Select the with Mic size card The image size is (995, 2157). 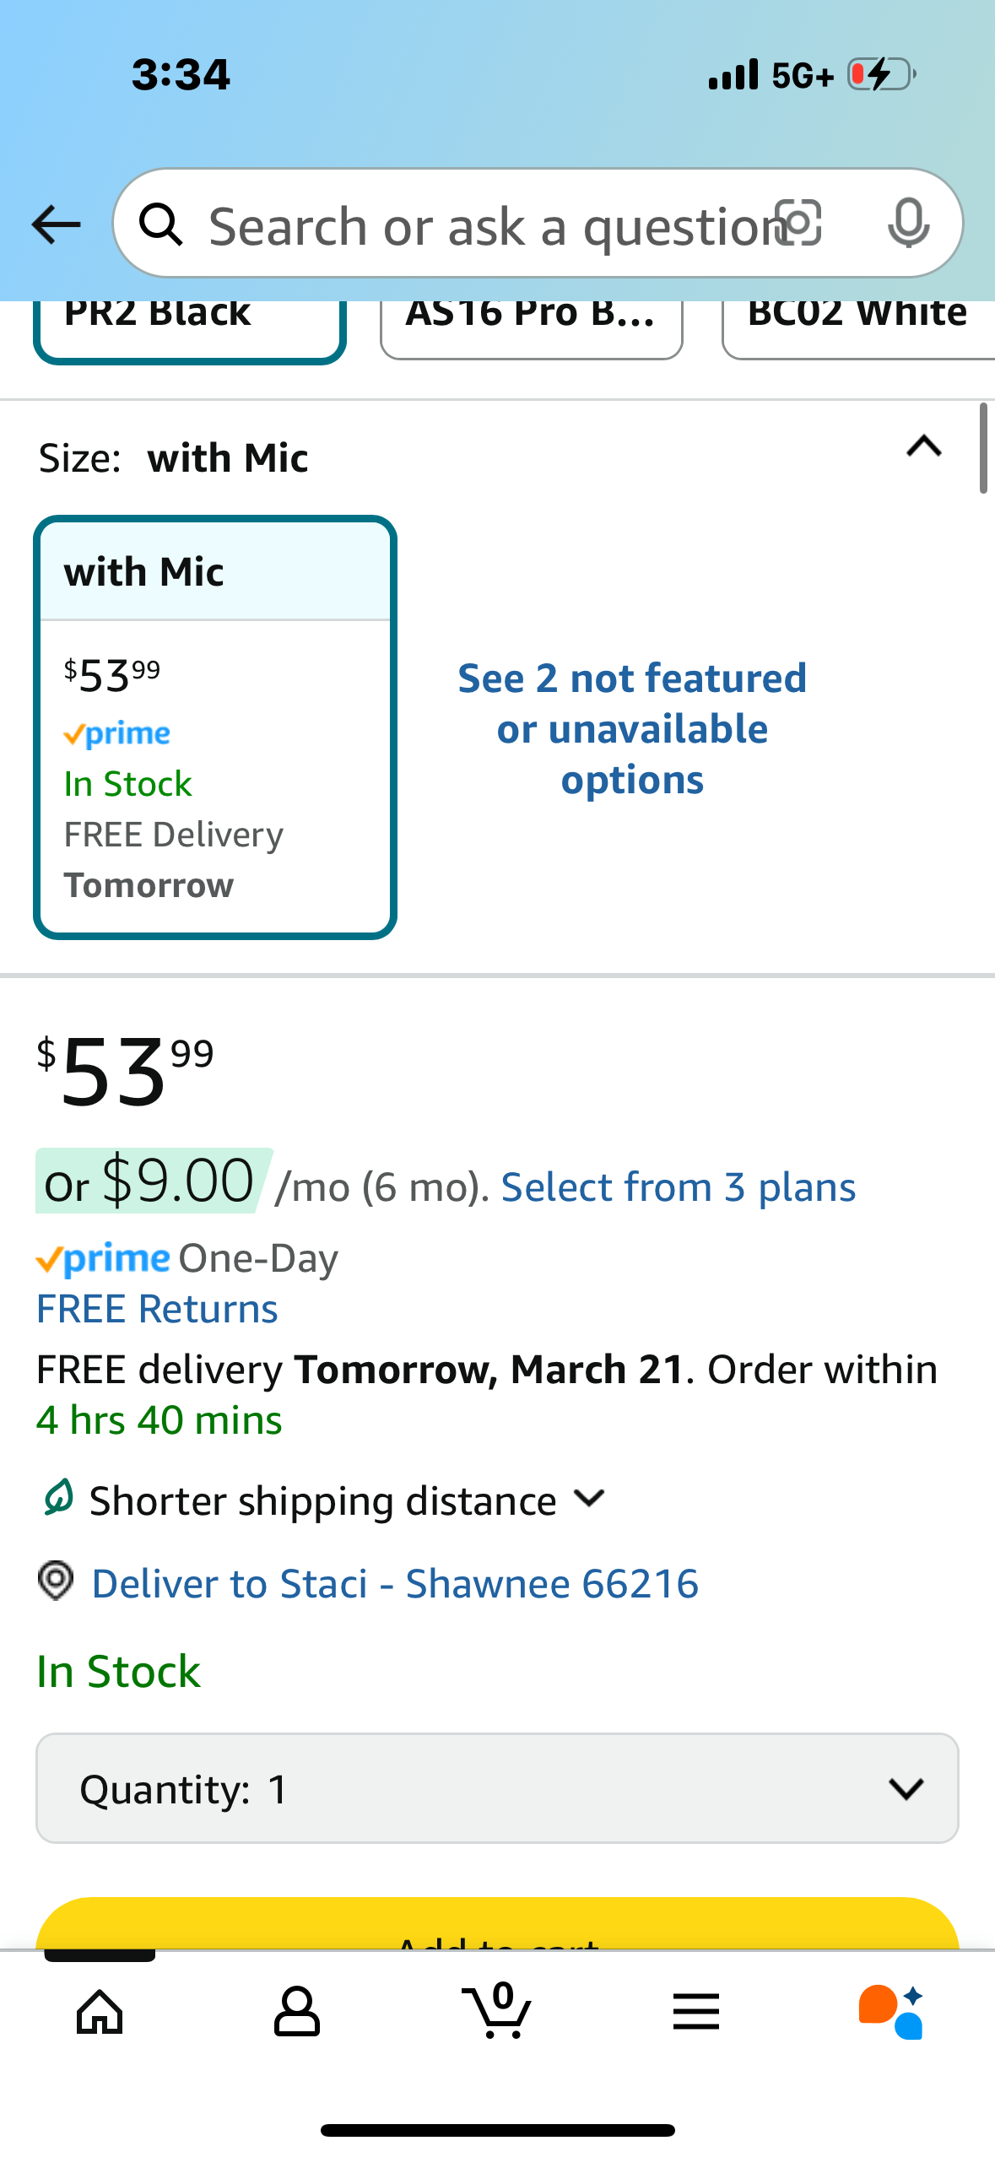click(x=215, y=727)
